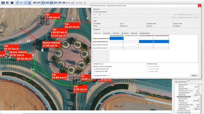
Task: Toggle Medium Vehicle type checkbox
Action: coord(147,24)
